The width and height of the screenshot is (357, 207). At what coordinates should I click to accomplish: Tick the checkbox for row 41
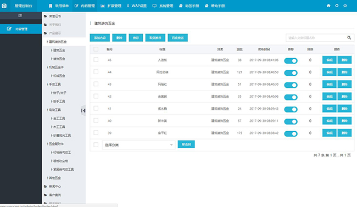pos(96,108)
